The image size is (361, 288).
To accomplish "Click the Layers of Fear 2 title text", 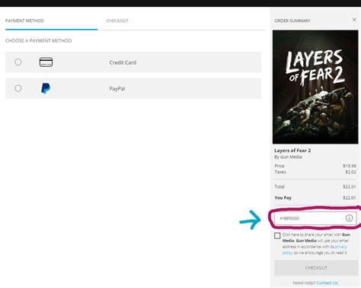I will (x=292, y=150).
